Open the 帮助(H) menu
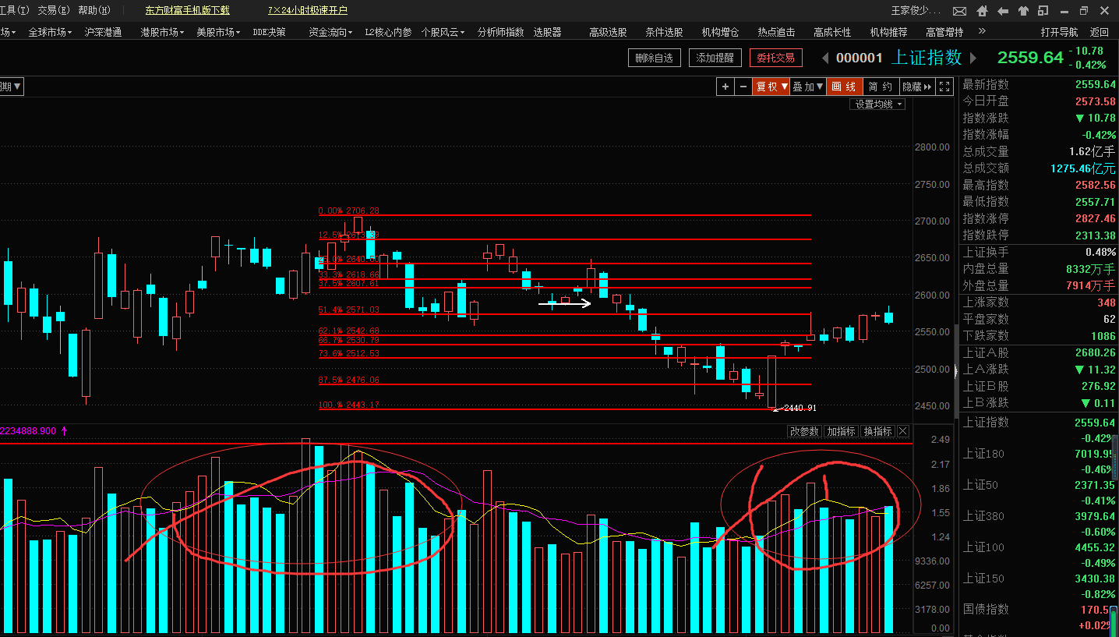This screenshot has height=637, width=1119. (x=94, y=11)
